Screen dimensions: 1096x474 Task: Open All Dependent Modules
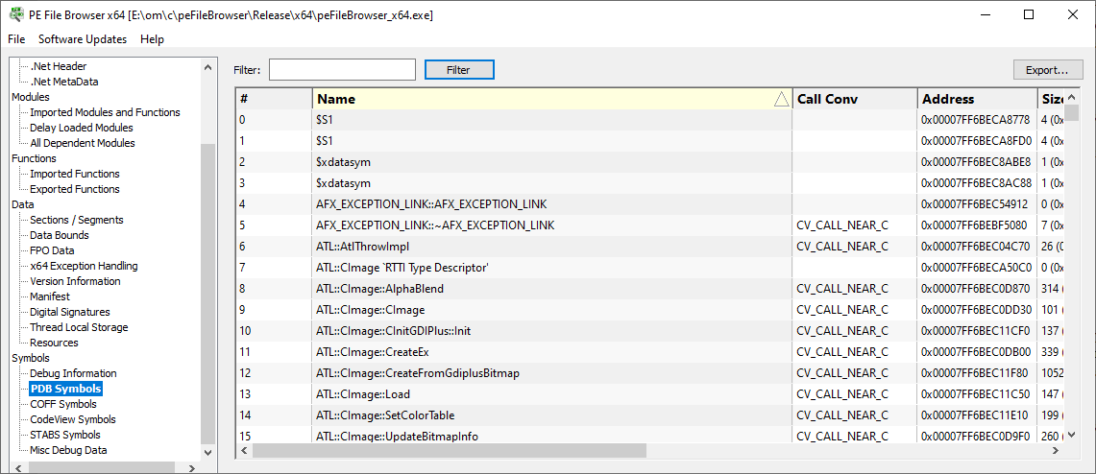[x=83, y=143]
